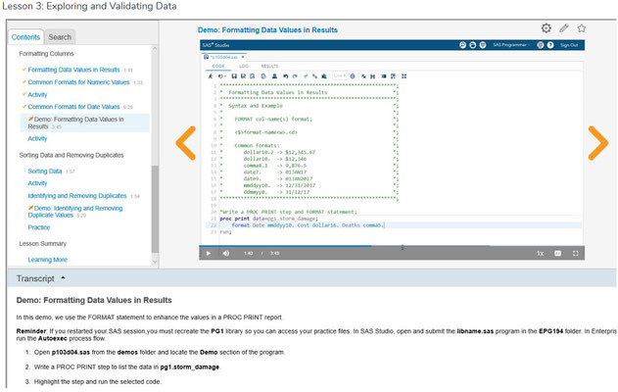Click the Redo arrow in SAS toolbar

coord(295,76)
